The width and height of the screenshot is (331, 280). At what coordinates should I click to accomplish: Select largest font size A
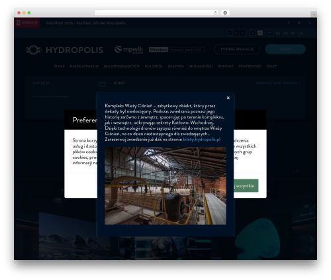[242, 33]
